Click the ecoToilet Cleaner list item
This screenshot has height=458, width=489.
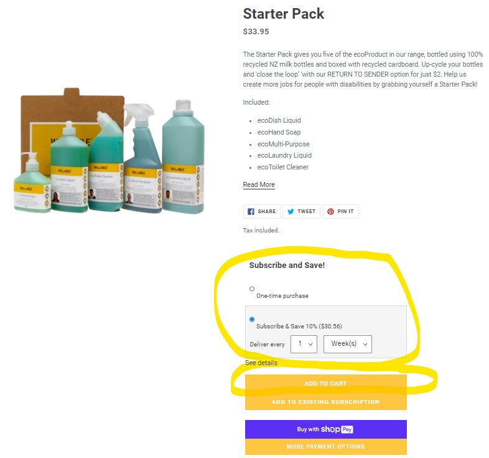pos(282,167)
